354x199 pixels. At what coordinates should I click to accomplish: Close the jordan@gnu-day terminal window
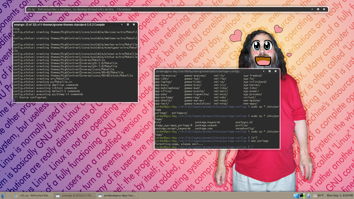[275, 71]
